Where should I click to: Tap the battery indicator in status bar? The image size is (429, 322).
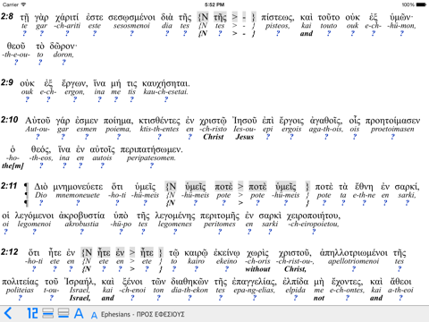tap(421, 4)
